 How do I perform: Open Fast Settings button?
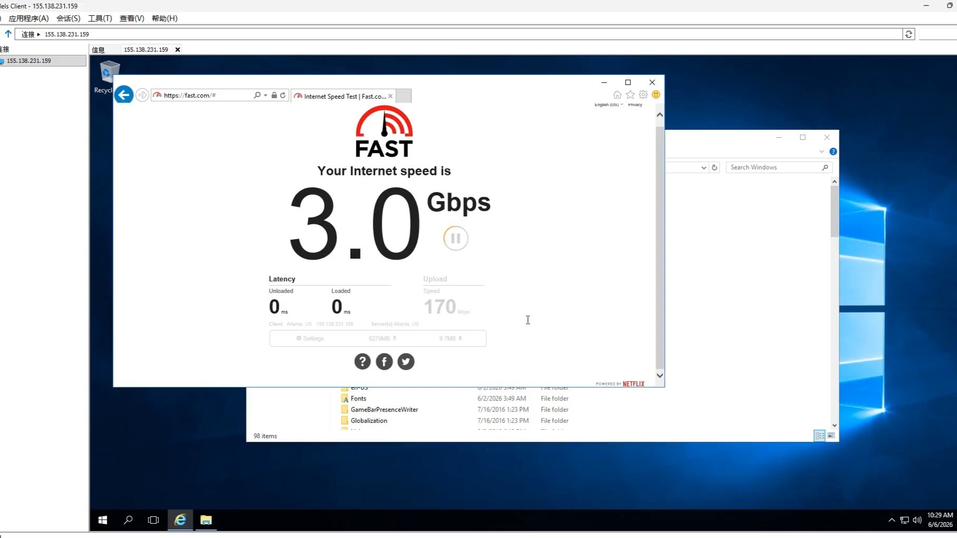[310, 338]
